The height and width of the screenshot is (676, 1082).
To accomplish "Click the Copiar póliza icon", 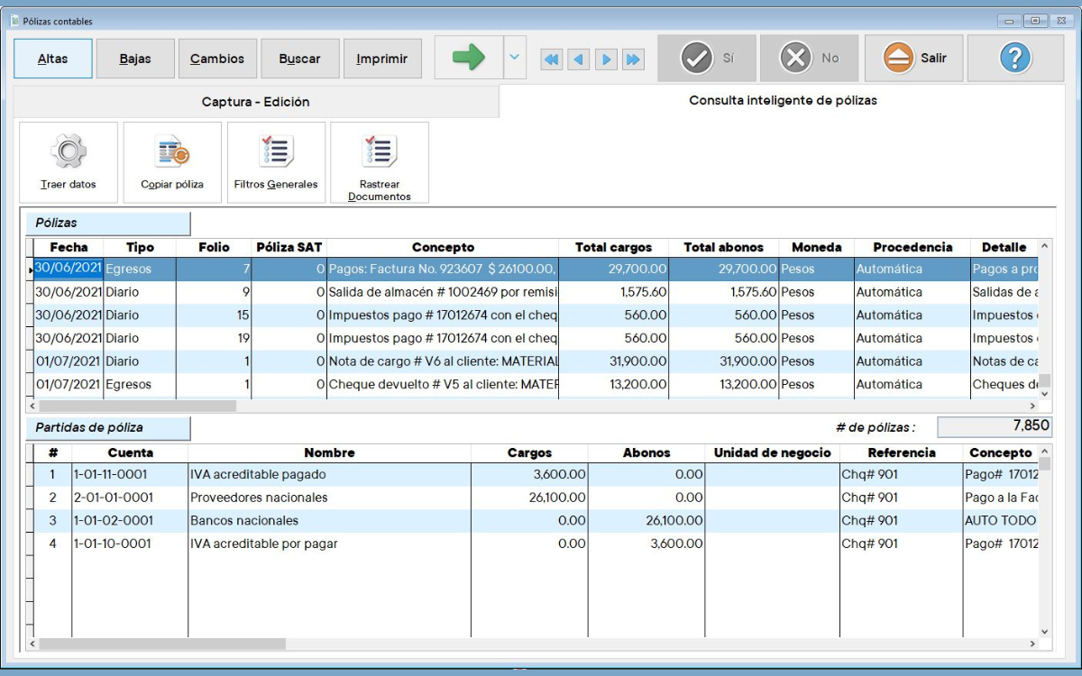I will [x=172, y=151].
